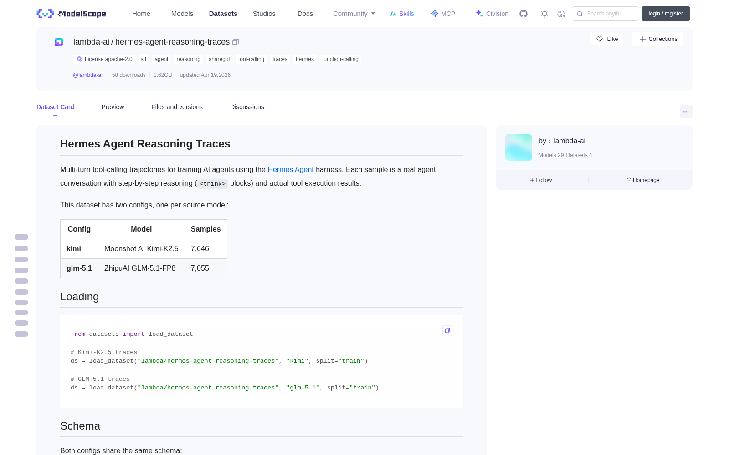
Task: Click the 'Schema' section heading
Action: 80,426
